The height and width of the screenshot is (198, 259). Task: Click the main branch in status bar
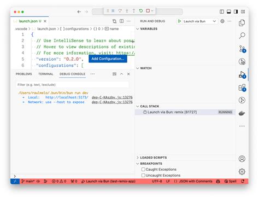click(28, 181)
